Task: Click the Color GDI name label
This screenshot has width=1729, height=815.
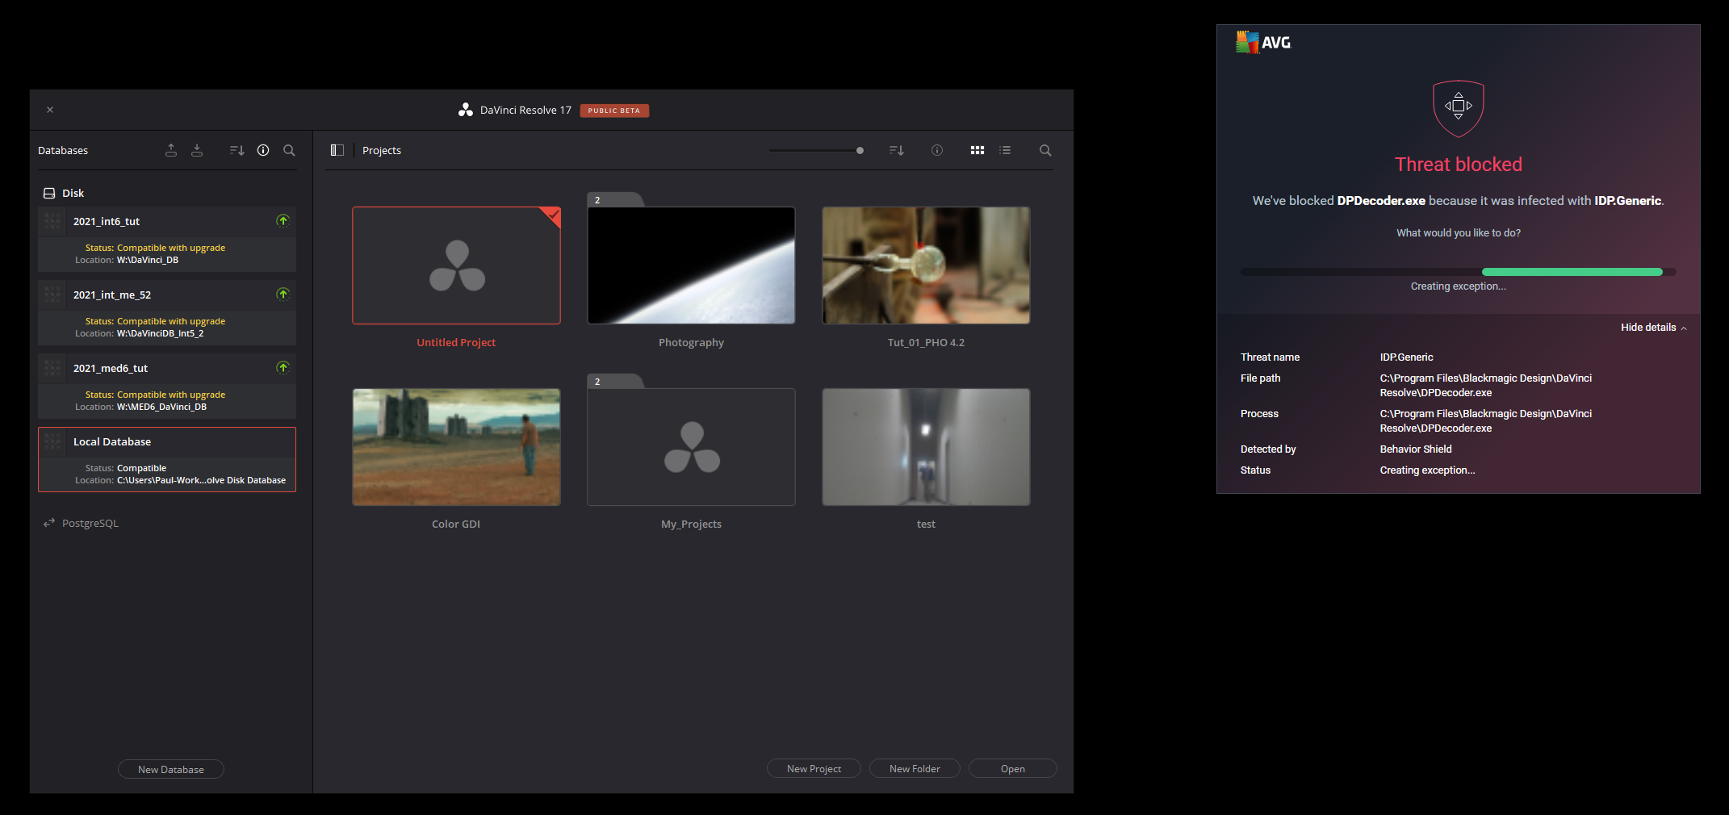Action: [x=456, y=524]
